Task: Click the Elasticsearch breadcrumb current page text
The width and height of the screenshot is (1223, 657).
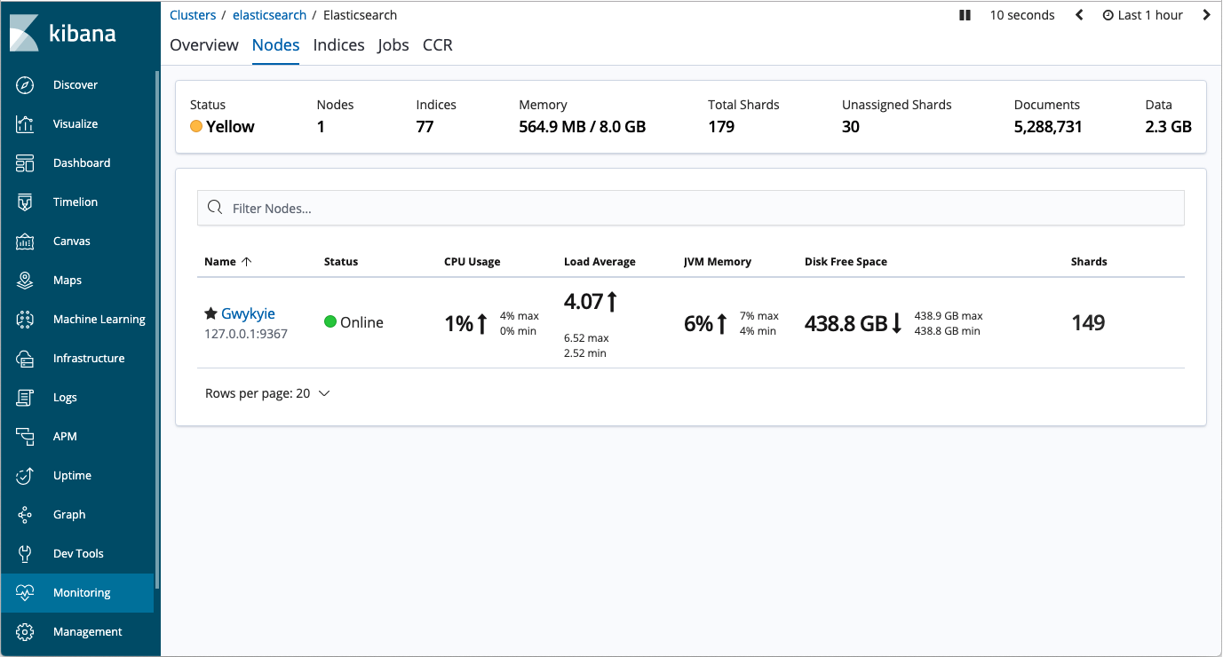Action: [361, 15]
